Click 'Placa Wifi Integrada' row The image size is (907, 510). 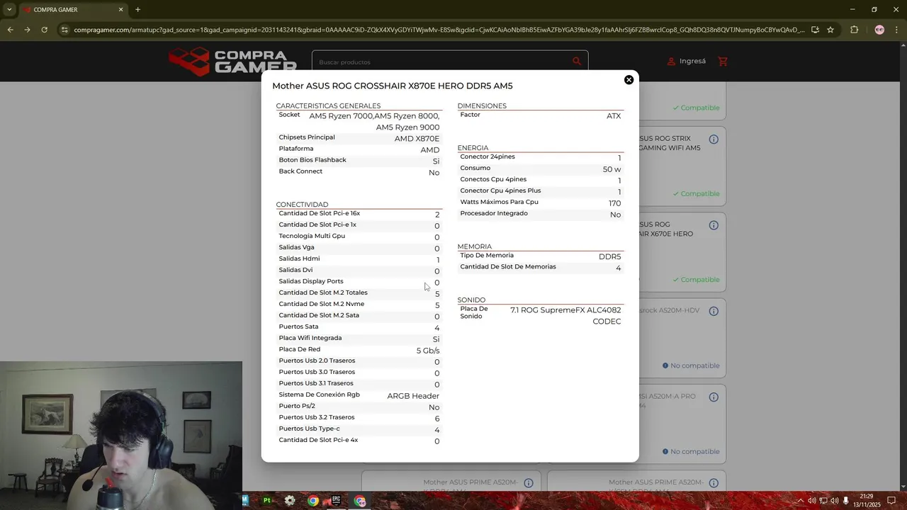[x=359, y=339]
